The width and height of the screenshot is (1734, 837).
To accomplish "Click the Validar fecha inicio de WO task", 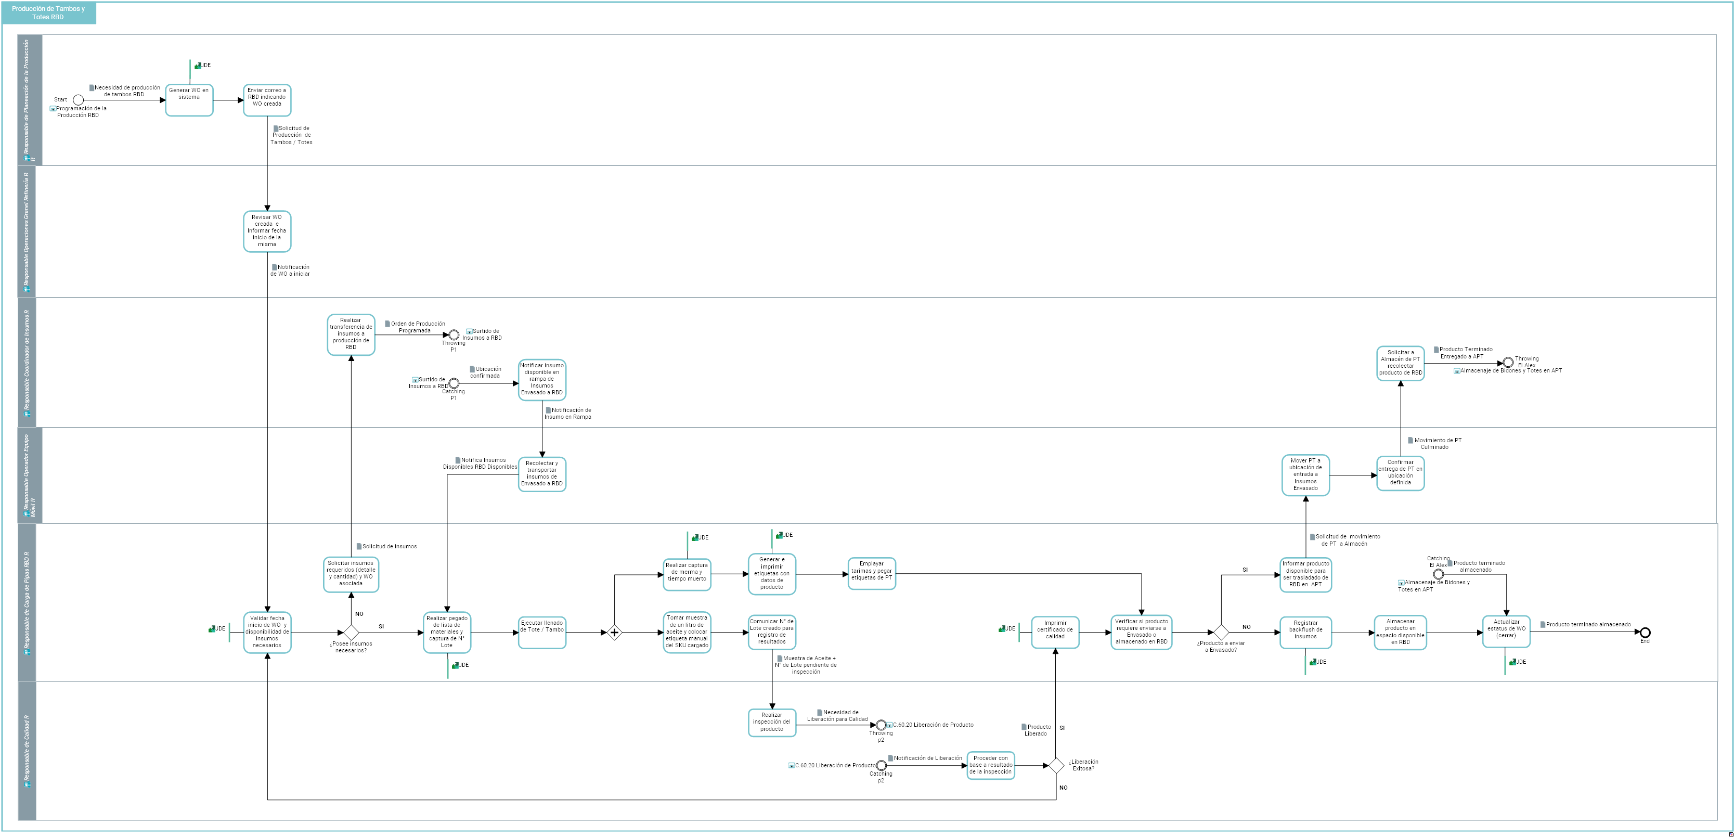I will coord(267,632).
